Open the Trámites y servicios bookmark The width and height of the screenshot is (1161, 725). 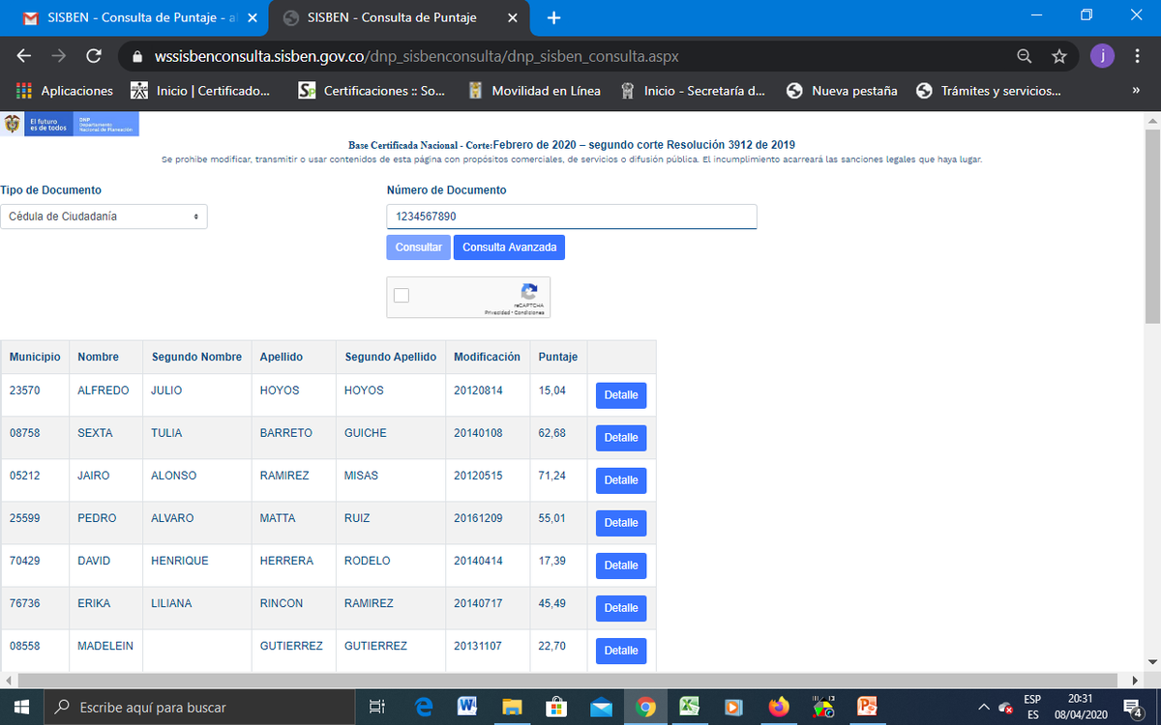[988, 91]
